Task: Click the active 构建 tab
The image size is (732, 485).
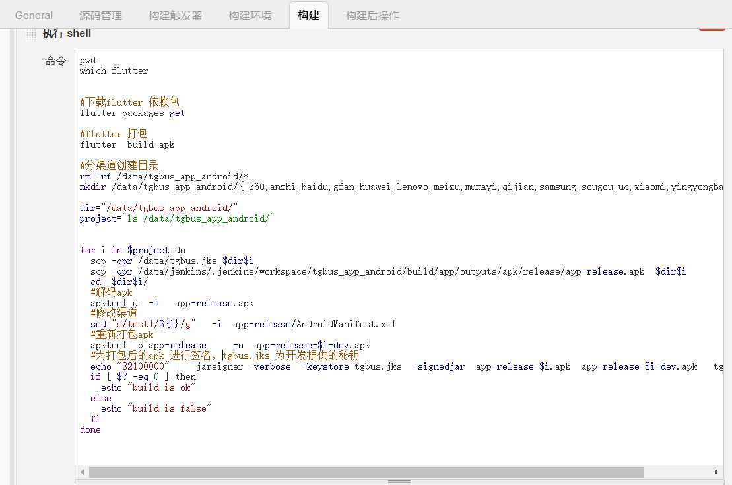Action: [x=309, y=15]
